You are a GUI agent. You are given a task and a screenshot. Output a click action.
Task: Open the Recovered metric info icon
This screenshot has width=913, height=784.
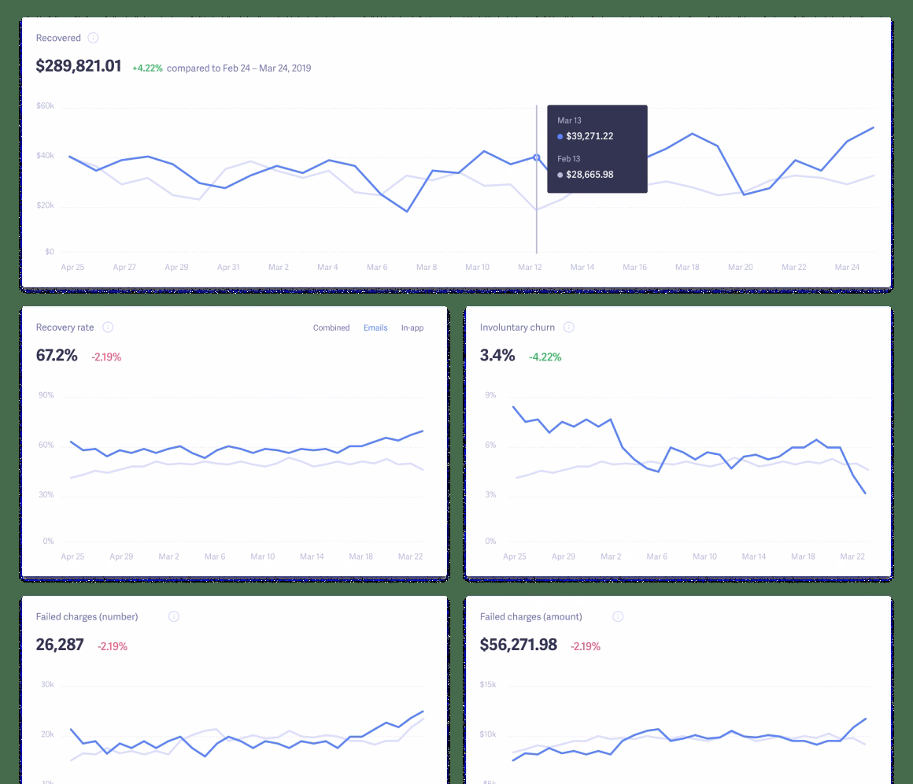coord(93,38)
